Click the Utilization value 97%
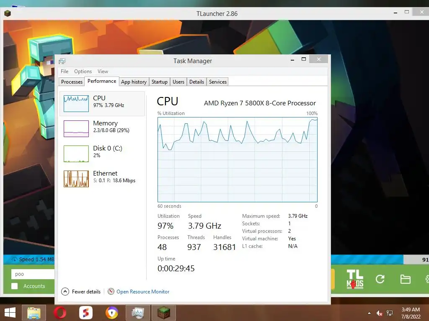Viewport: 429px width, 321px height. tap(165, 226)
